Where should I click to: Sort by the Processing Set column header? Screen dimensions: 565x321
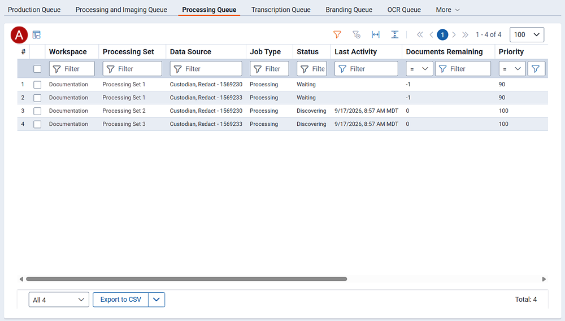pos(128,52)
